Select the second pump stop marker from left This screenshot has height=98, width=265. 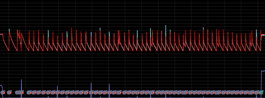click(9, 92)
